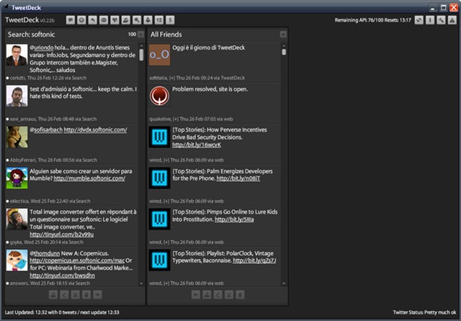Click the mark icon beside All Friends left arrow
Viewport: 461px width, 321px height.
(207, 294)
